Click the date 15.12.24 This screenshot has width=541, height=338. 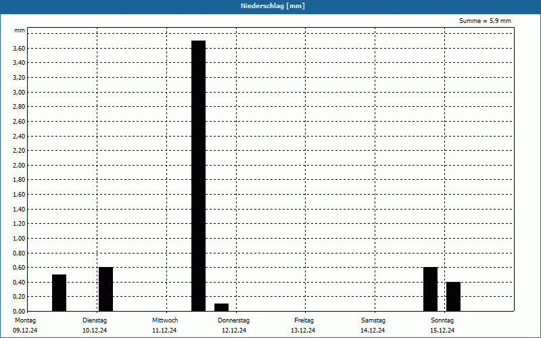[442, 331]
